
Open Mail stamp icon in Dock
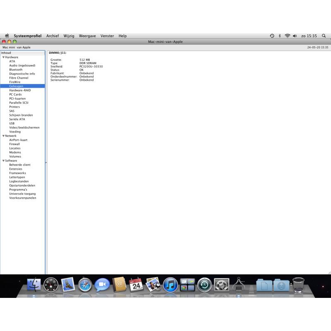tap(68, 285)
